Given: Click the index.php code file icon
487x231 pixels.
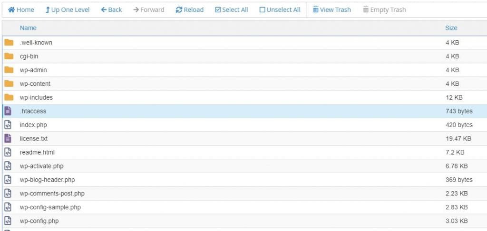Looking at the screenshot, I should (x=8, y=125).
